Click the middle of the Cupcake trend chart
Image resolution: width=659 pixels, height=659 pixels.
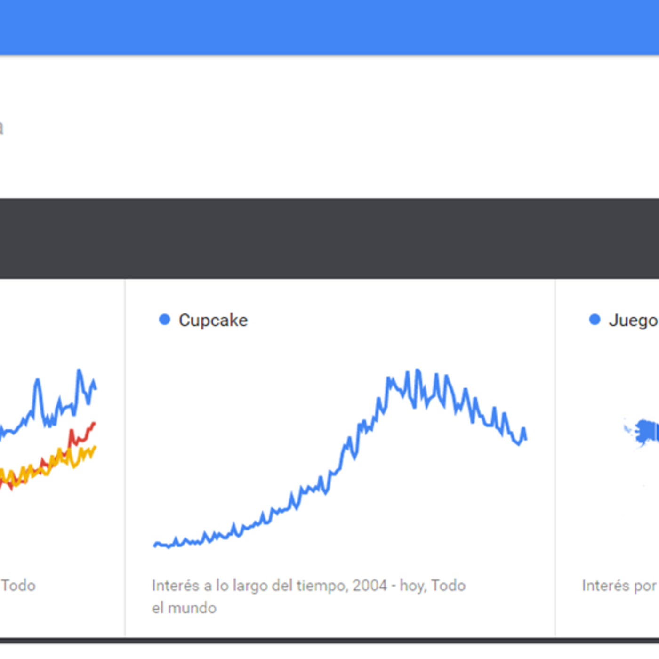[340, 459]
